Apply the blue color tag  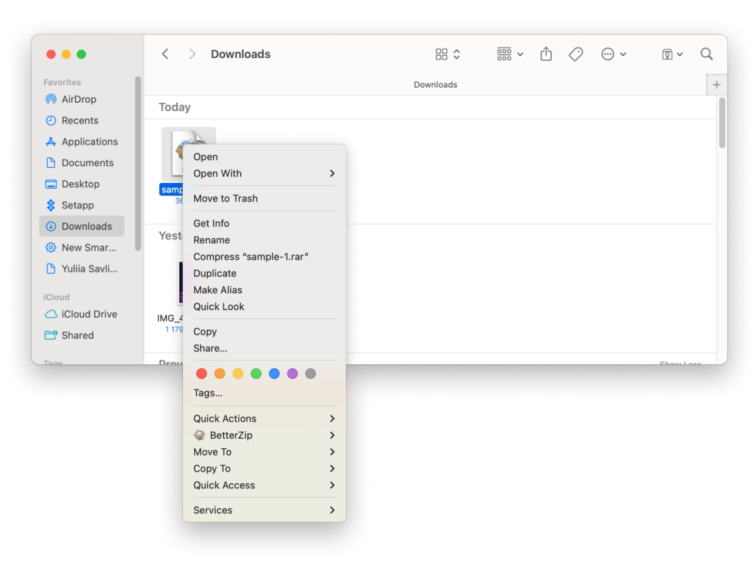pos(274,374)
